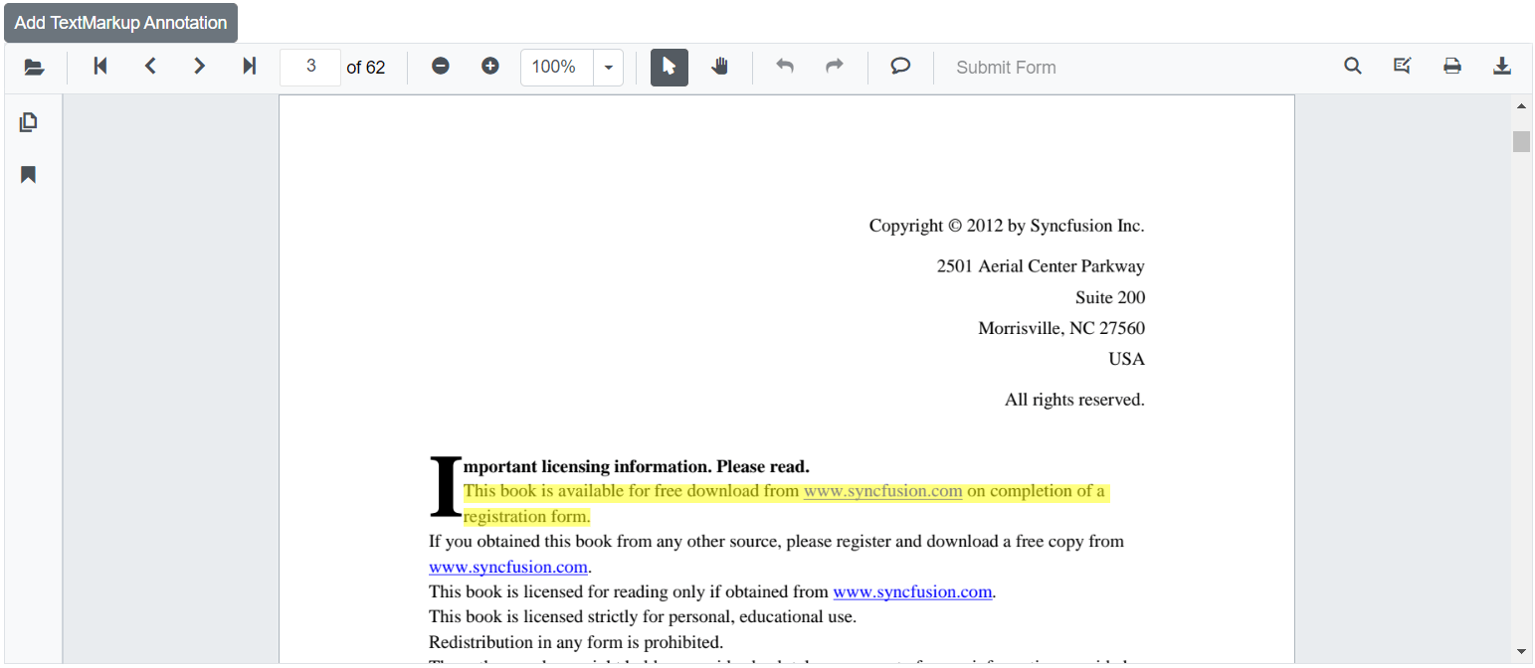Click the Add TextMarkup Annotation button
Viewport: 1535px width, 668px height.
(120, 23)
